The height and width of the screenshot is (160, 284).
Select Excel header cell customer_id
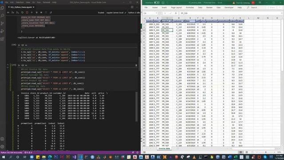(178, 21)
